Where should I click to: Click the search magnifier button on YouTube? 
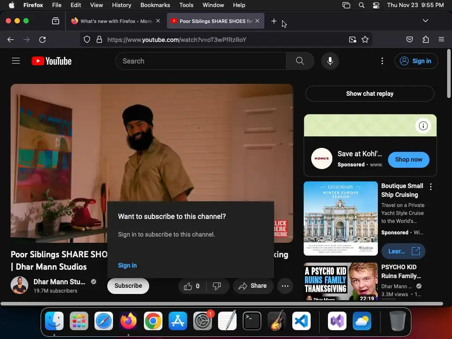pos(300,61)
